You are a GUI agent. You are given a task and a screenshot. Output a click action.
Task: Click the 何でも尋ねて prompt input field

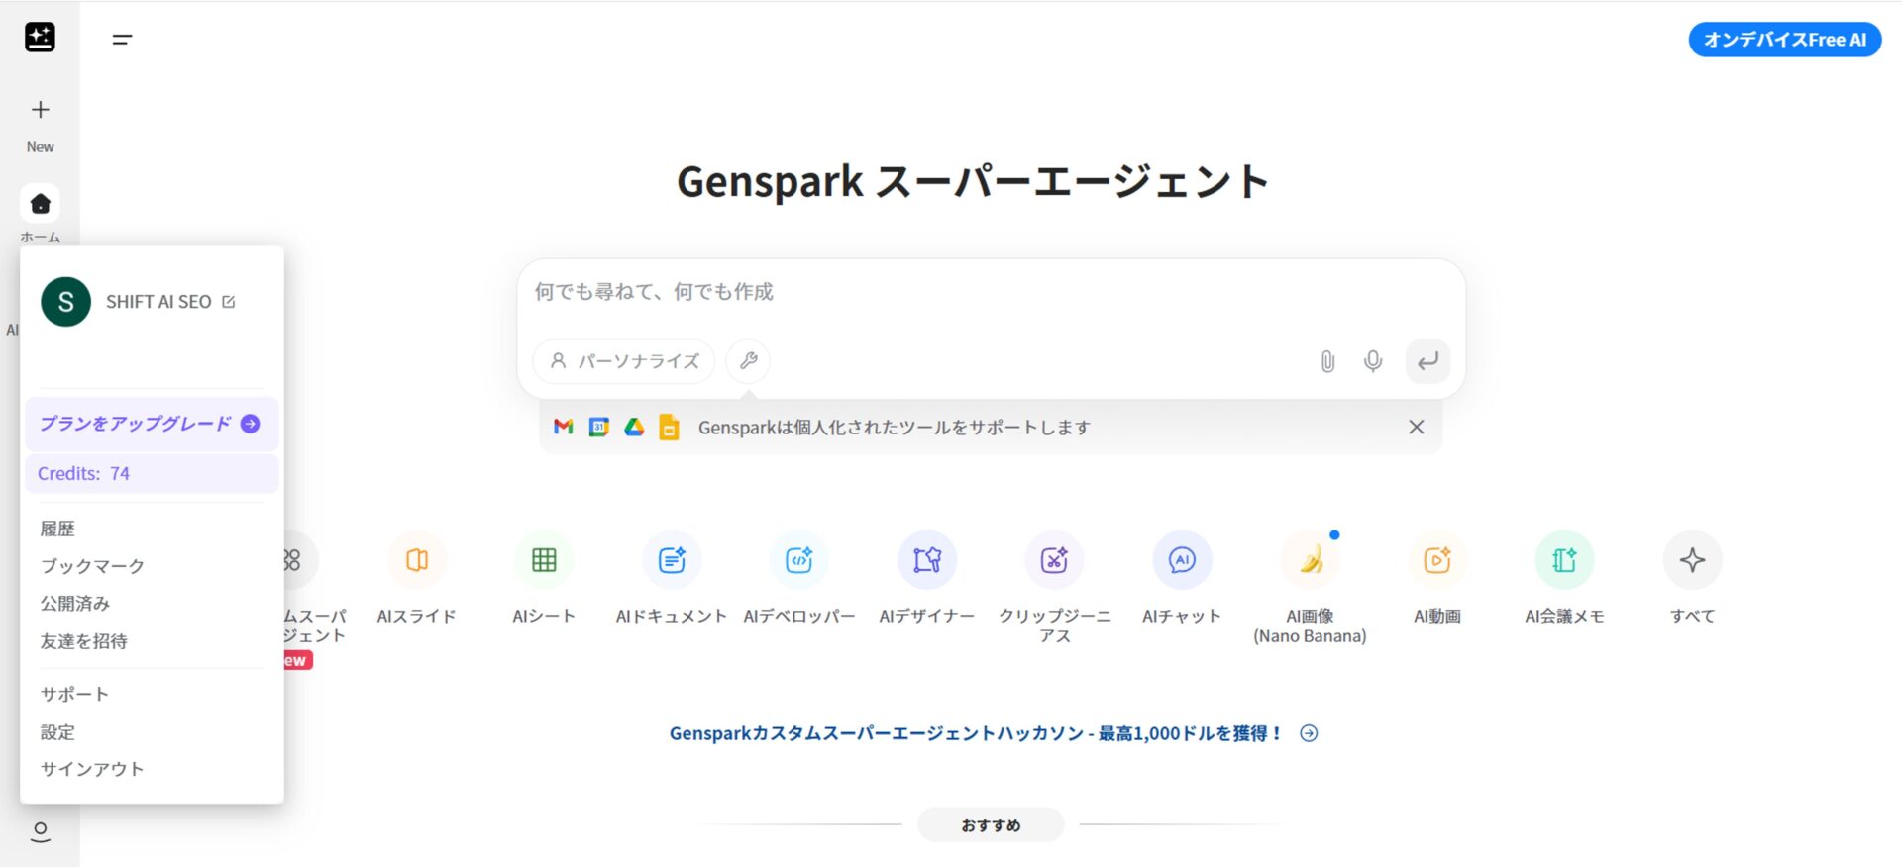991,292
